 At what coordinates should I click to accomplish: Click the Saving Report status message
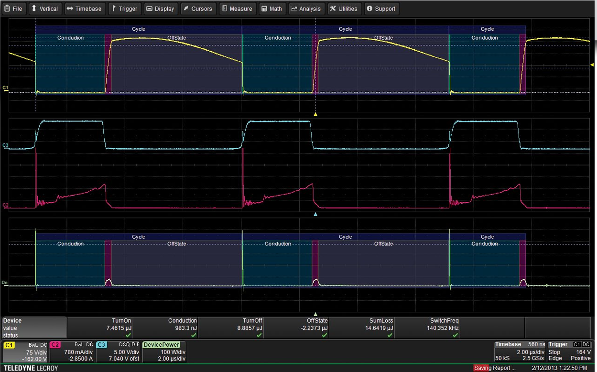[x=495, y=368]
